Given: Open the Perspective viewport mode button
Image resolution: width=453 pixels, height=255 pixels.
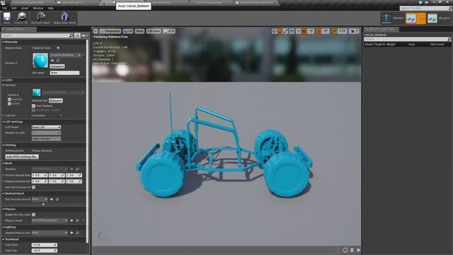Looking at the screenshot, I should pos(110,31).
